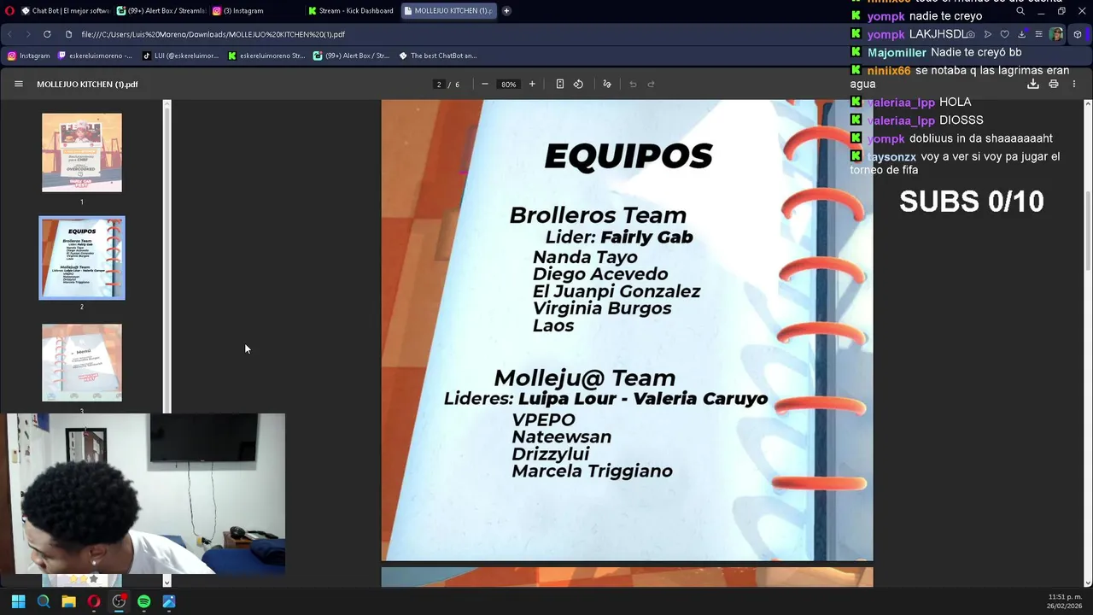Viewport: 1093px width, 615px height.
Task: Open Windows taskbar search
Action: 44,601
